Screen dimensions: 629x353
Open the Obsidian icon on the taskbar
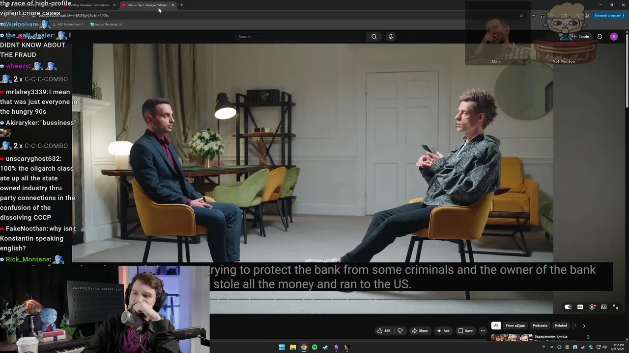click(336, 347)
